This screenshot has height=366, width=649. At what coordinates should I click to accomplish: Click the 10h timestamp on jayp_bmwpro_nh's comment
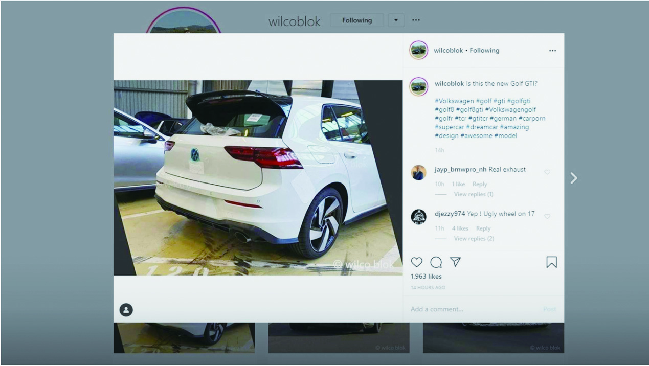point(439,184)
